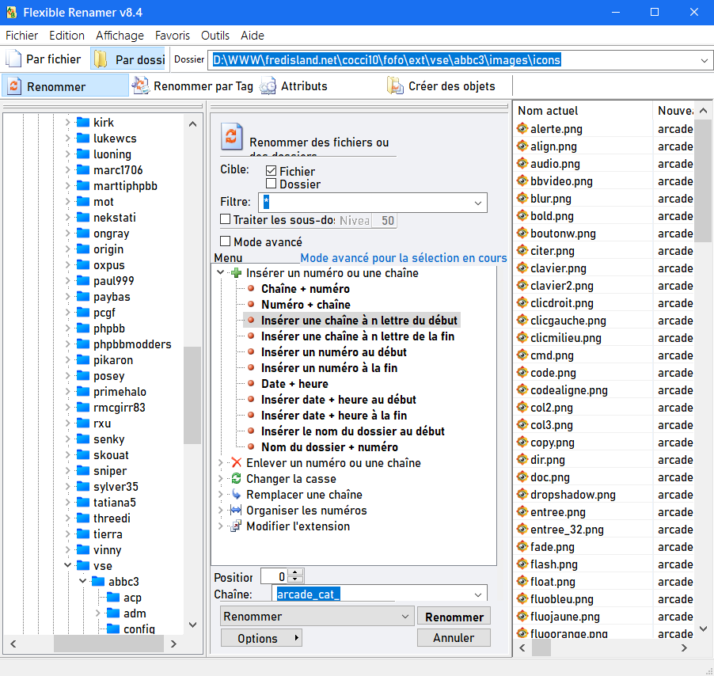
Task: Open the Affichage menu
Action: [120, 36]
